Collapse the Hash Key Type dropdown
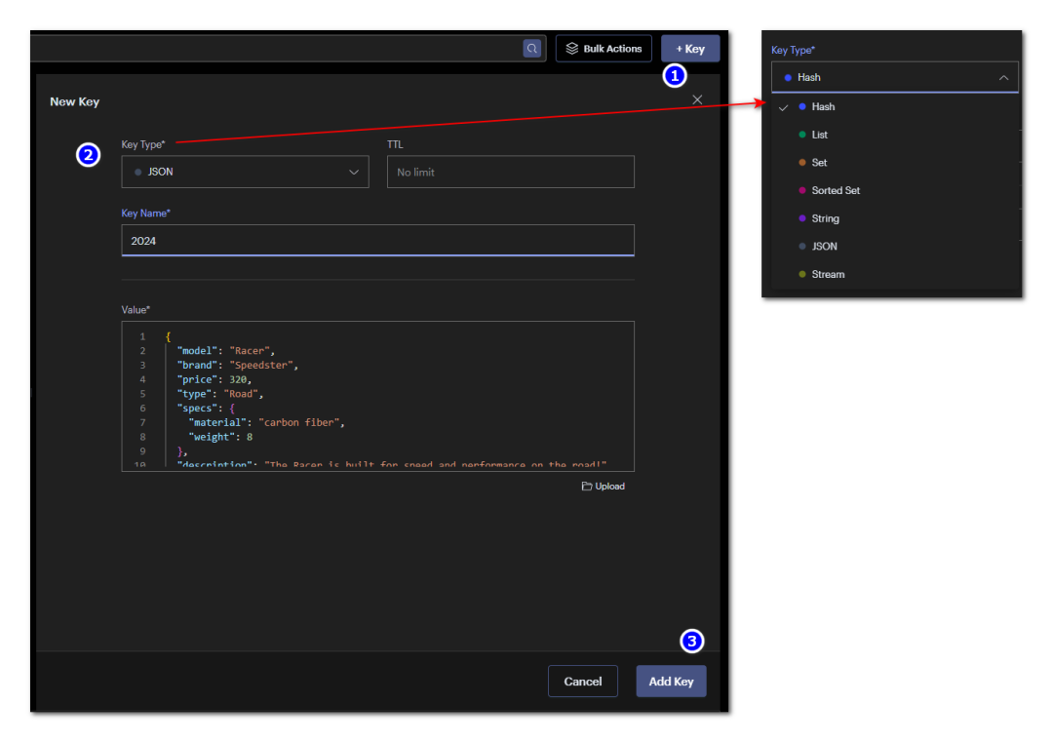 894,77
